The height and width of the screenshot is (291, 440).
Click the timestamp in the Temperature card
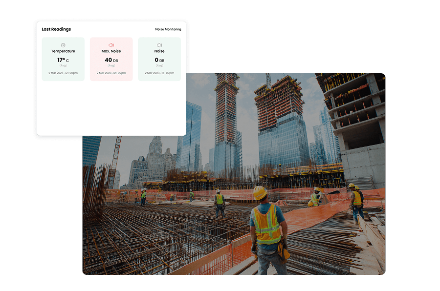(x=63, y=73)
